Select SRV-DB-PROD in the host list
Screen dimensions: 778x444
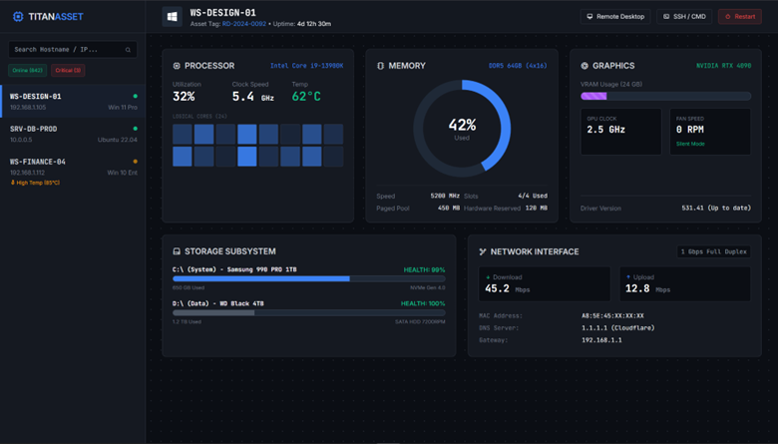point(72,134)
